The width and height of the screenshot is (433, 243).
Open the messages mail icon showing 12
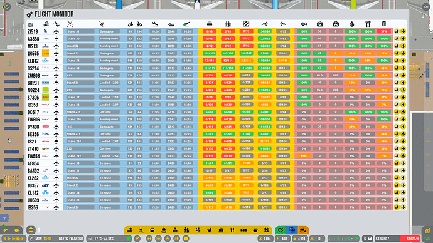point(367,239)
